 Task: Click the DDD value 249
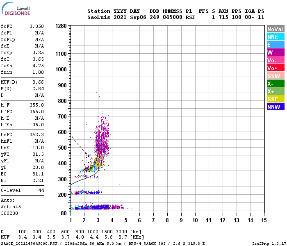tap(154, 17)
